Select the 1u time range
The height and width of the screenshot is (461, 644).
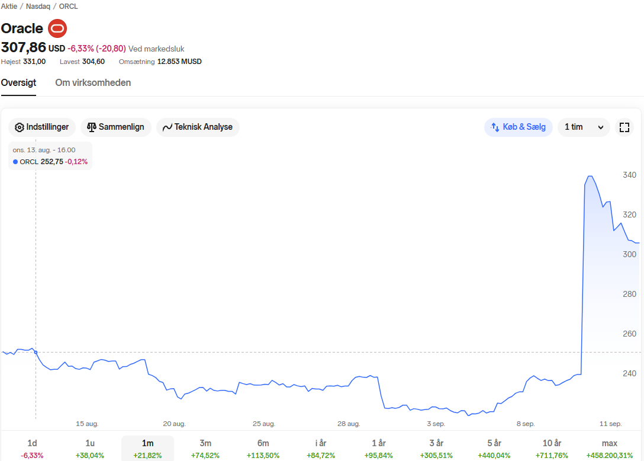[x=90, y=448]
